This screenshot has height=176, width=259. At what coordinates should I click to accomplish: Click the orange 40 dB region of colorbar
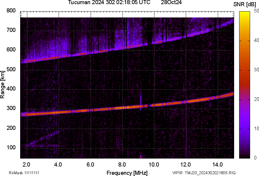click(x=245, y=41)
